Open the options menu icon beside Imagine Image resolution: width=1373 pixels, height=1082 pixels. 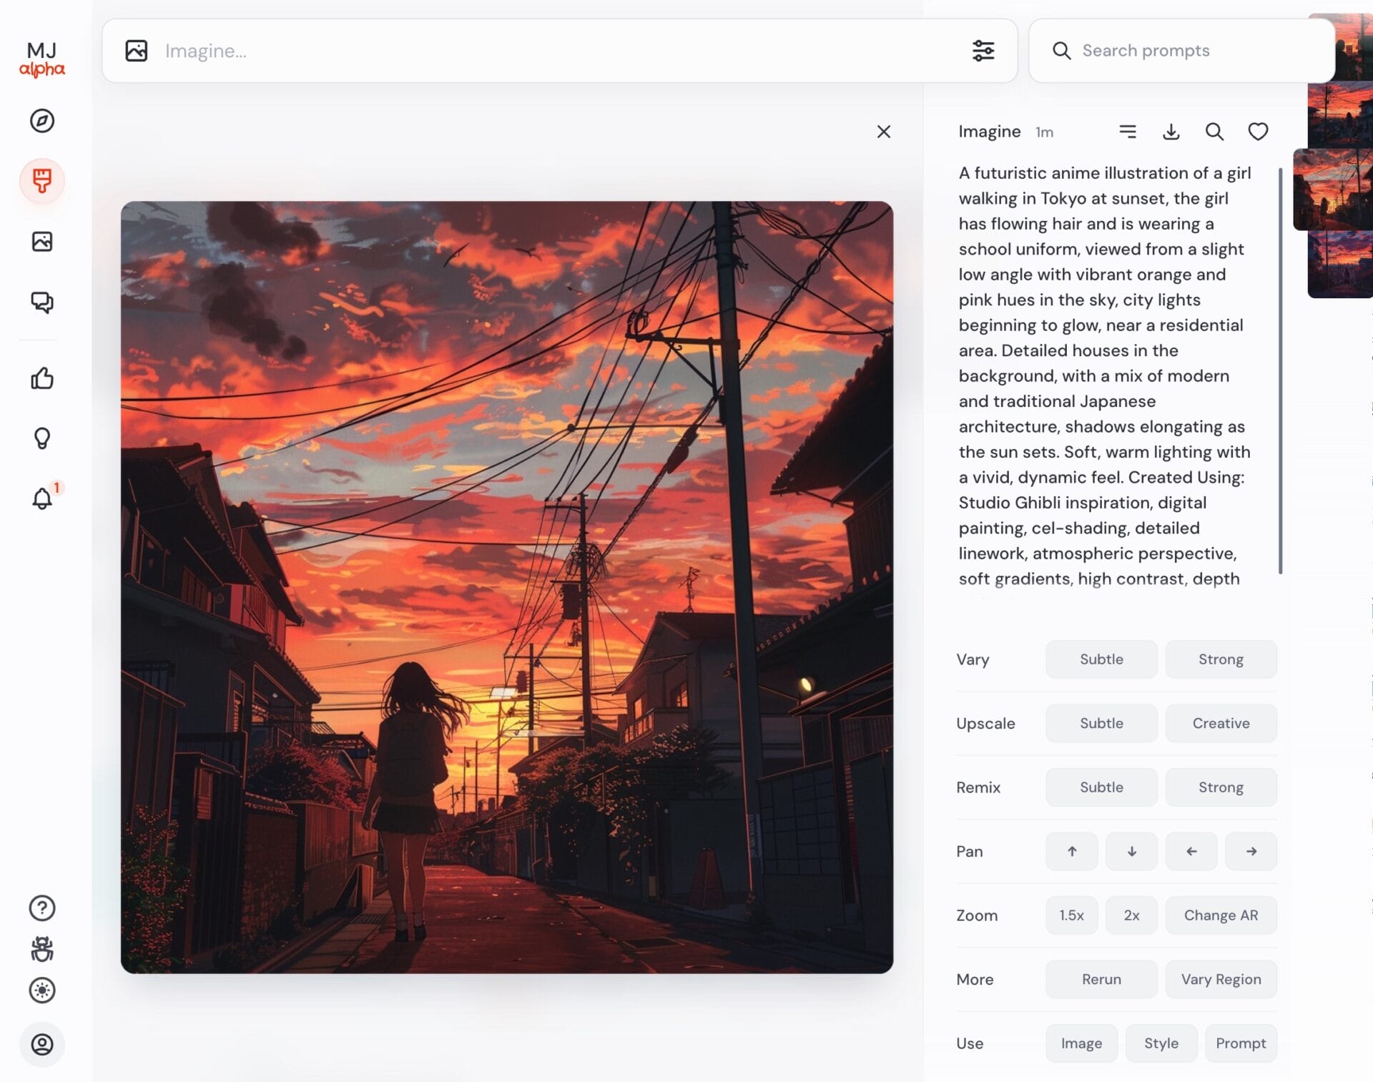click(x=1128, y=132)
